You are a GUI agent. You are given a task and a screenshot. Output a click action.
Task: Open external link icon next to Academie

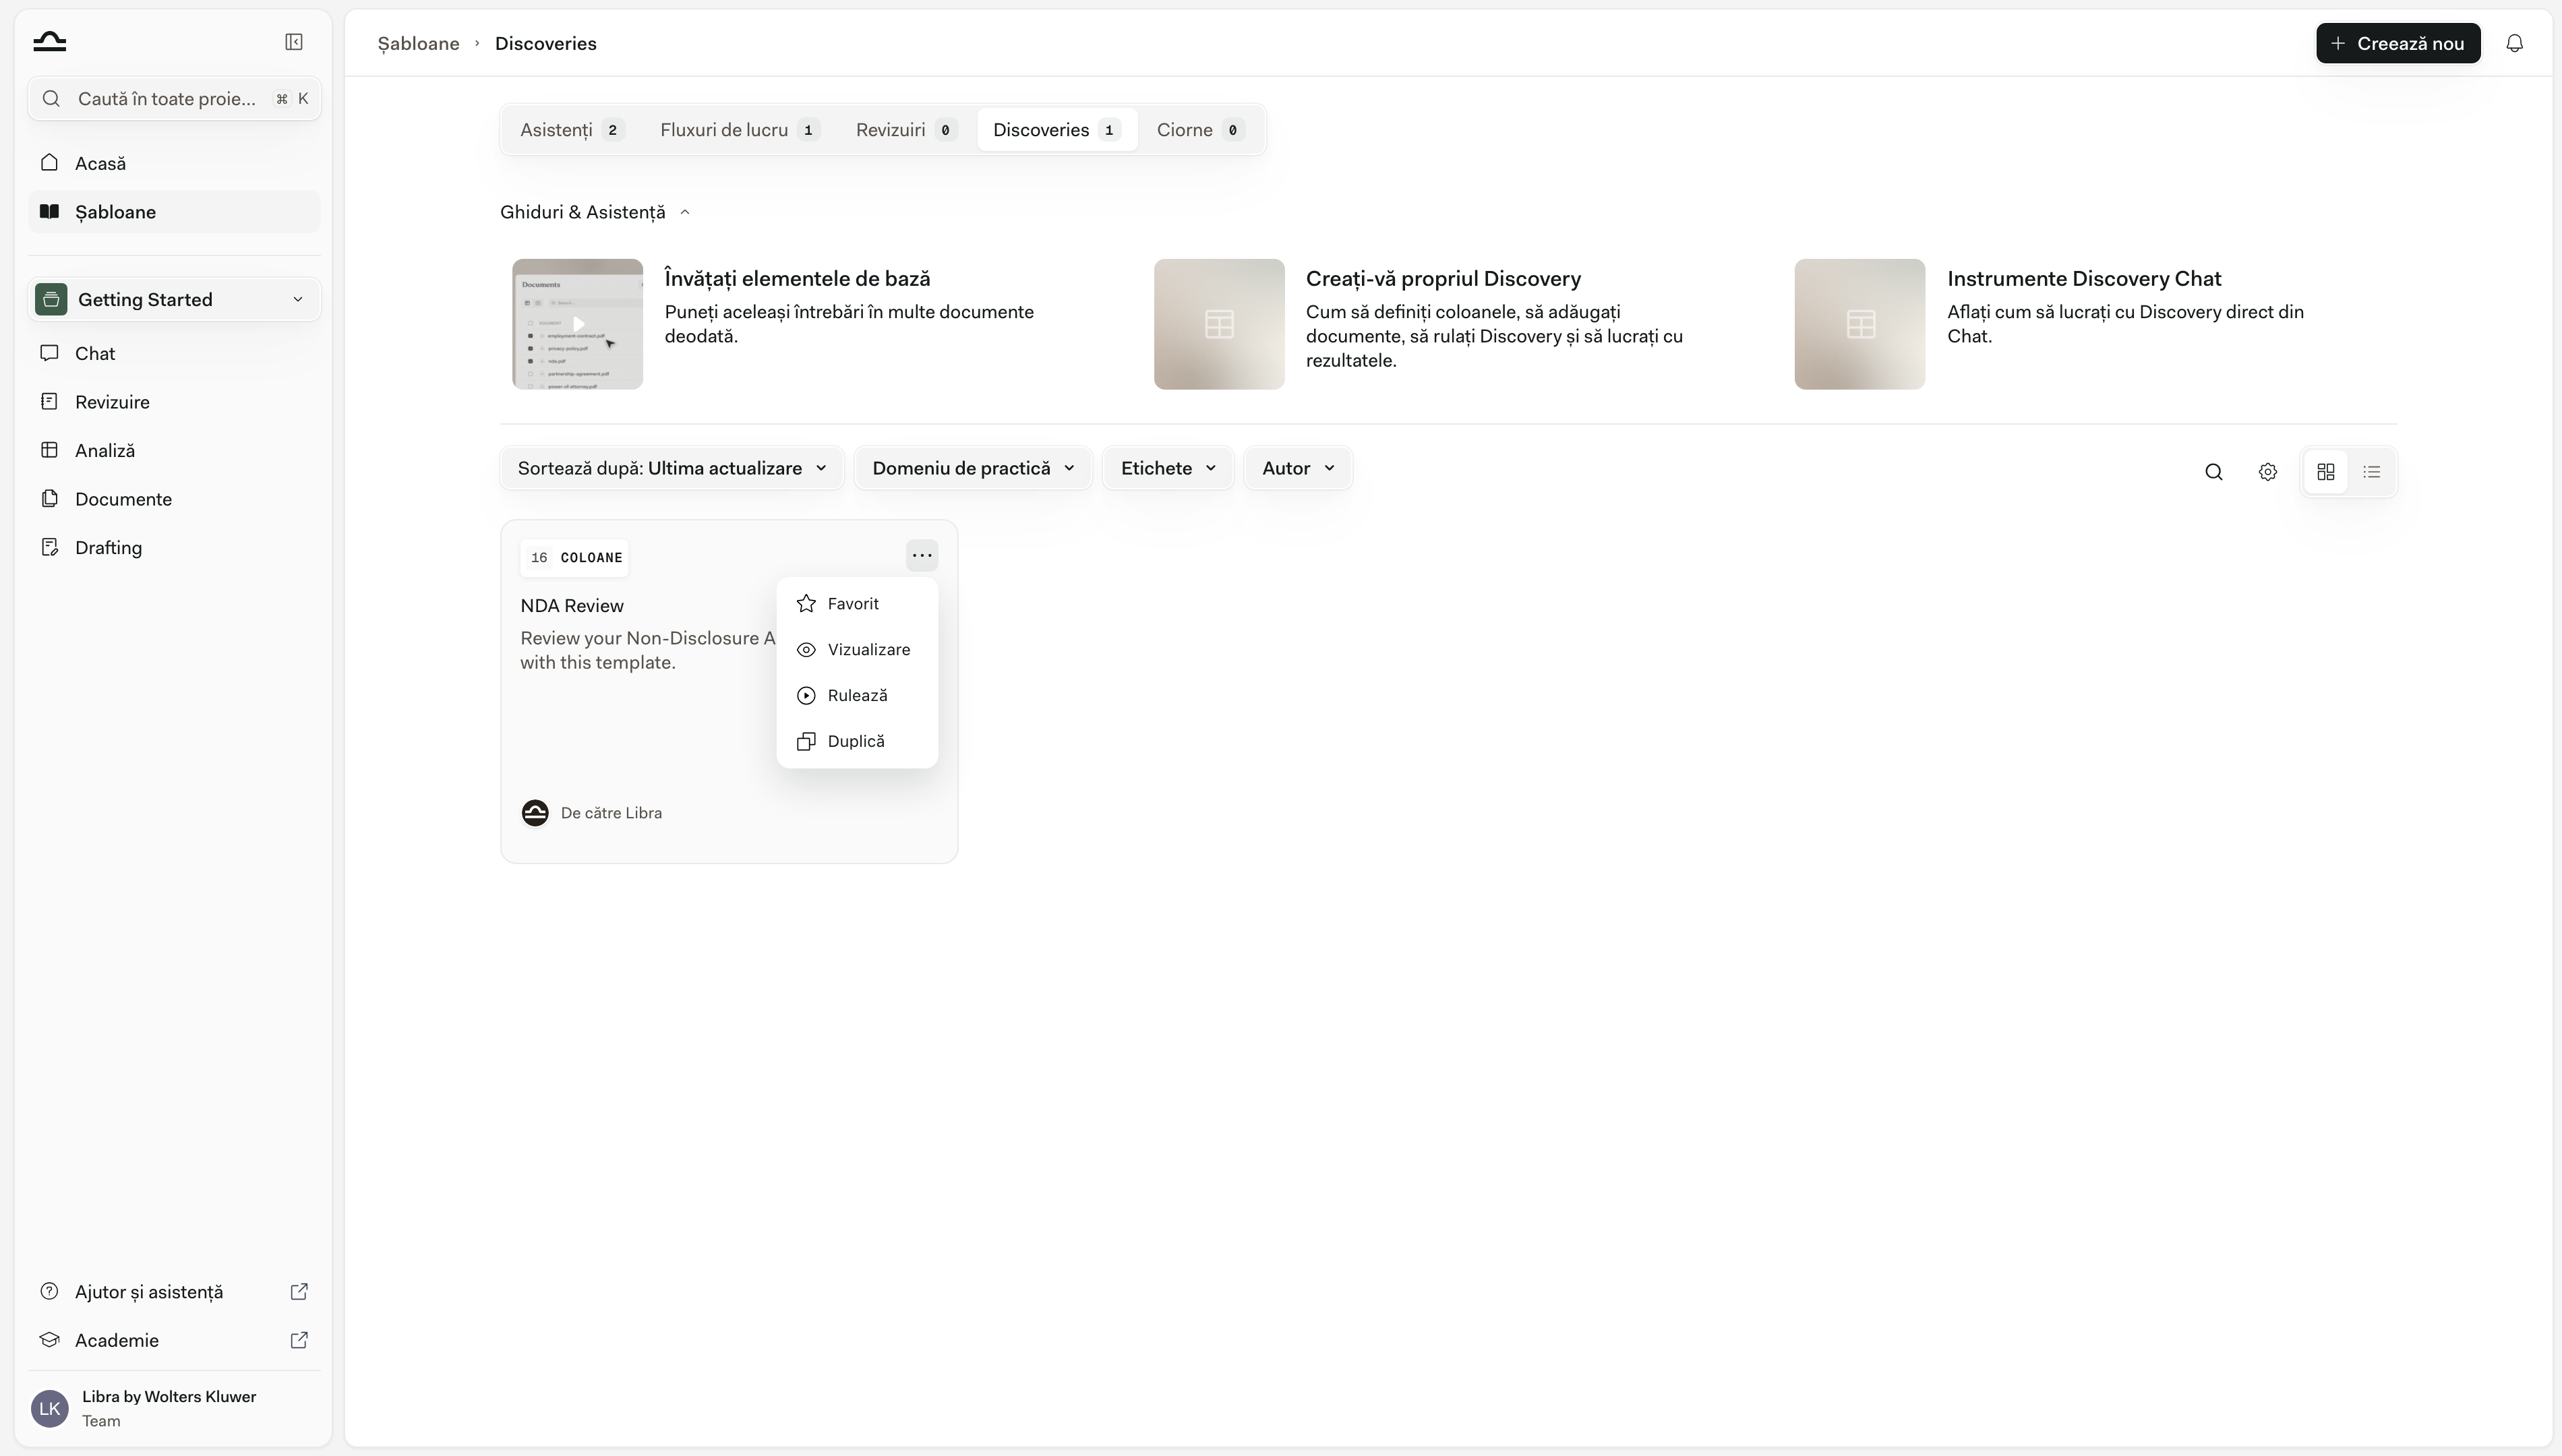click(x=298, y=1340)
